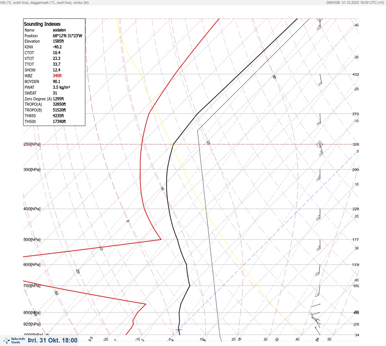Click the 850[hPa] pressure level label
386x346 pixels.
click(x=32, y=313)
